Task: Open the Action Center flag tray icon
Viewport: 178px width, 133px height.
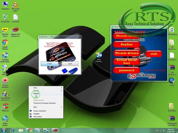Action: coord(158,130)
